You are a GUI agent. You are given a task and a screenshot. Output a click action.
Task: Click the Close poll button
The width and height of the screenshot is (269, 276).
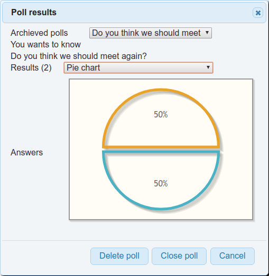(x=179, y=256)
